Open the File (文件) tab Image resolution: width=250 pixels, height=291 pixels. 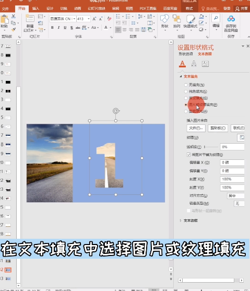pyautogui.click(x=5, y=9)
